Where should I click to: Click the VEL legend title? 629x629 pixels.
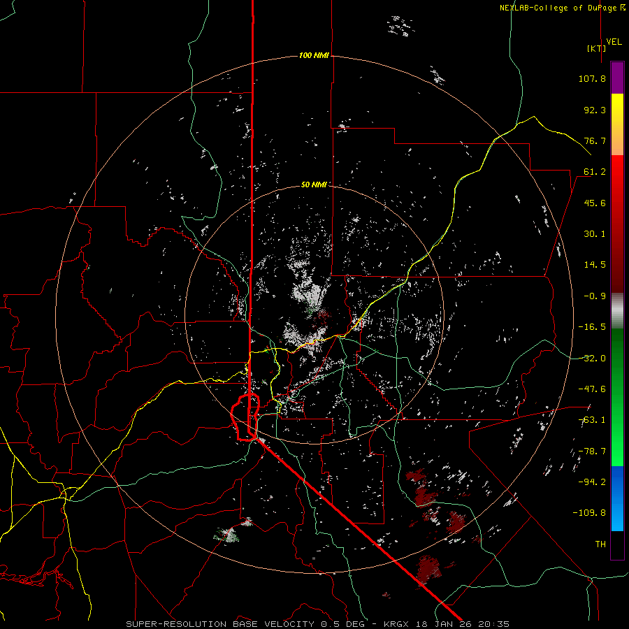614,42
